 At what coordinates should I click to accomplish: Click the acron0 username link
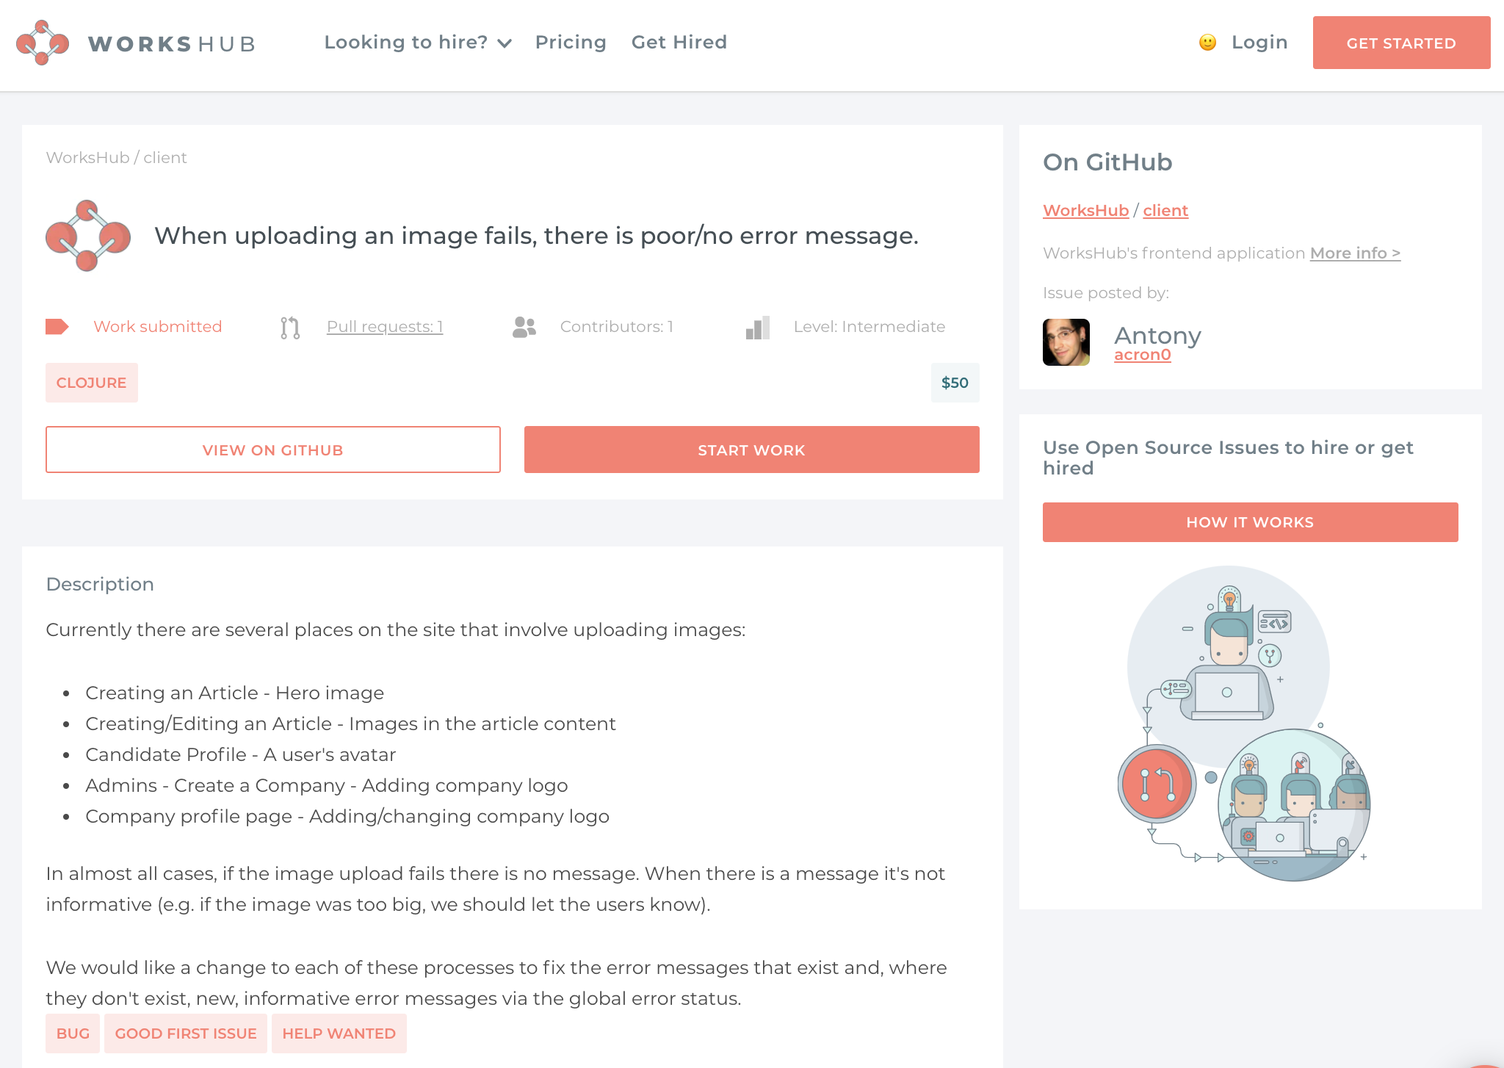point(1142,355)
